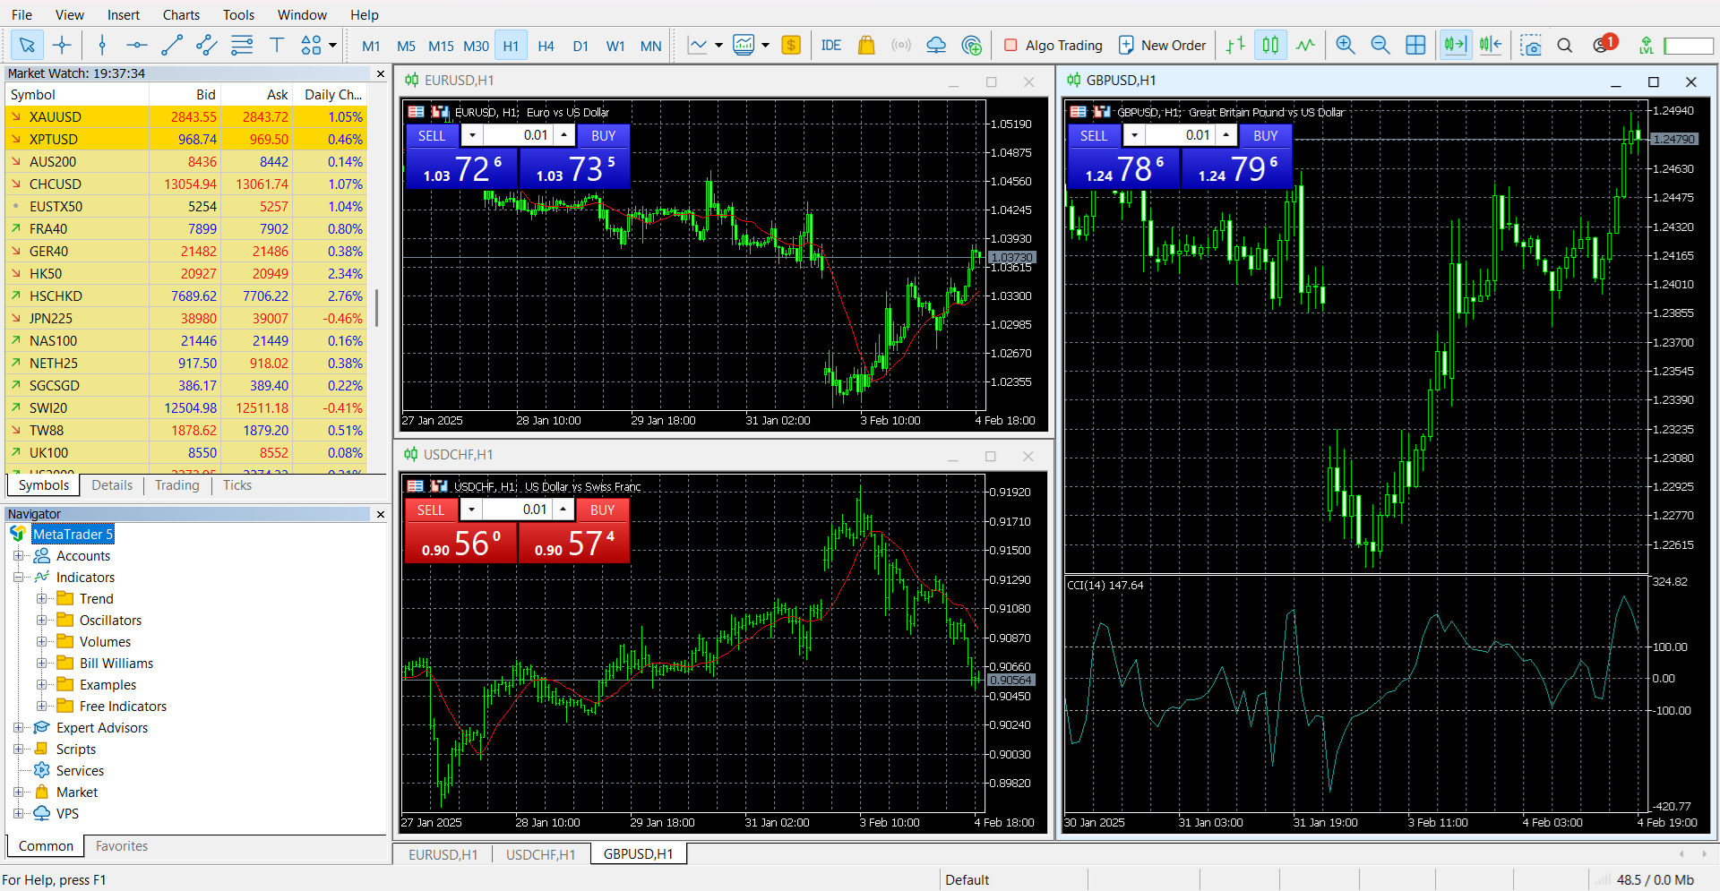Open the Market shopping bag icon
The width and height of the screenshot is (1720, 891).
[x=865, y=46]
